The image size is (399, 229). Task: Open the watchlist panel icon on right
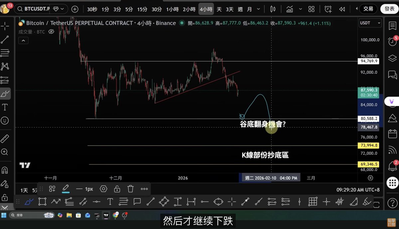[392, 26]
